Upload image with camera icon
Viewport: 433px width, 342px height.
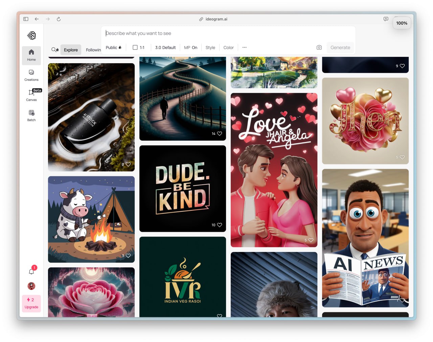[x=319, y=48]
